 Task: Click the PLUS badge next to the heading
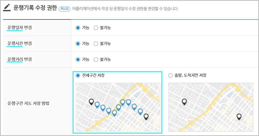[x=64, y=9]
